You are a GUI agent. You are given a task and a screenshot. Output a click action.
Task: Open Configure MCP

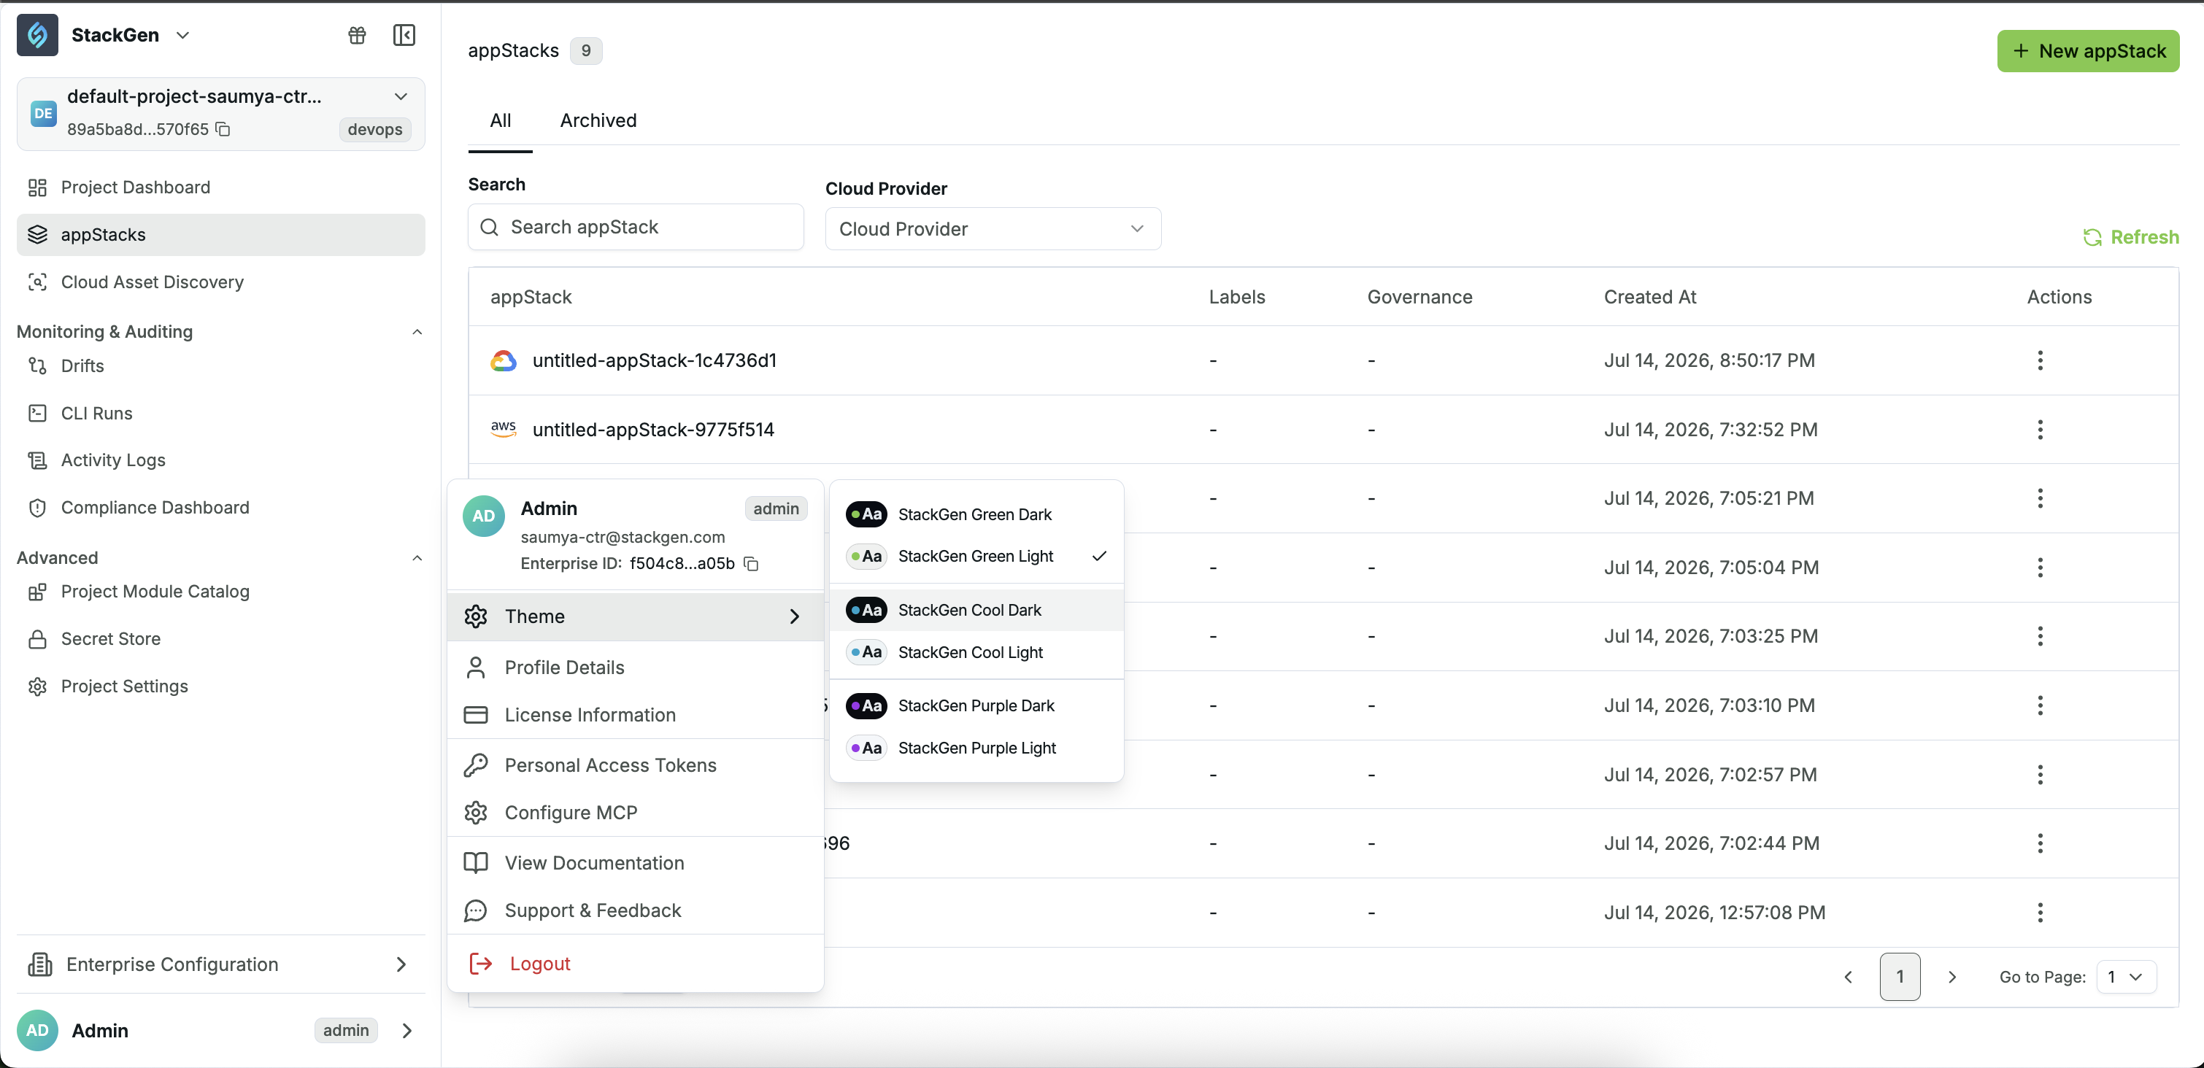(635, 813)
